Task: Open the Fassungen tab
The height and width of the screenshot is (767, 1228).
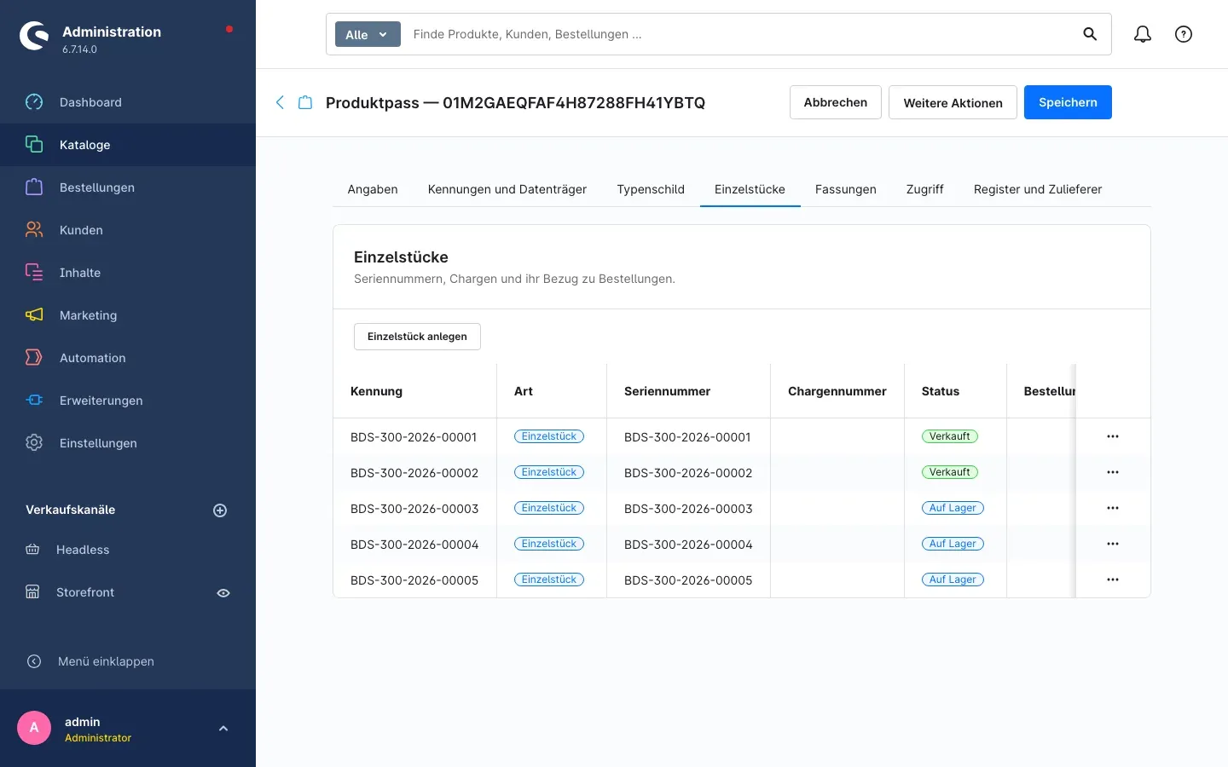Action: tap(846, 189)
